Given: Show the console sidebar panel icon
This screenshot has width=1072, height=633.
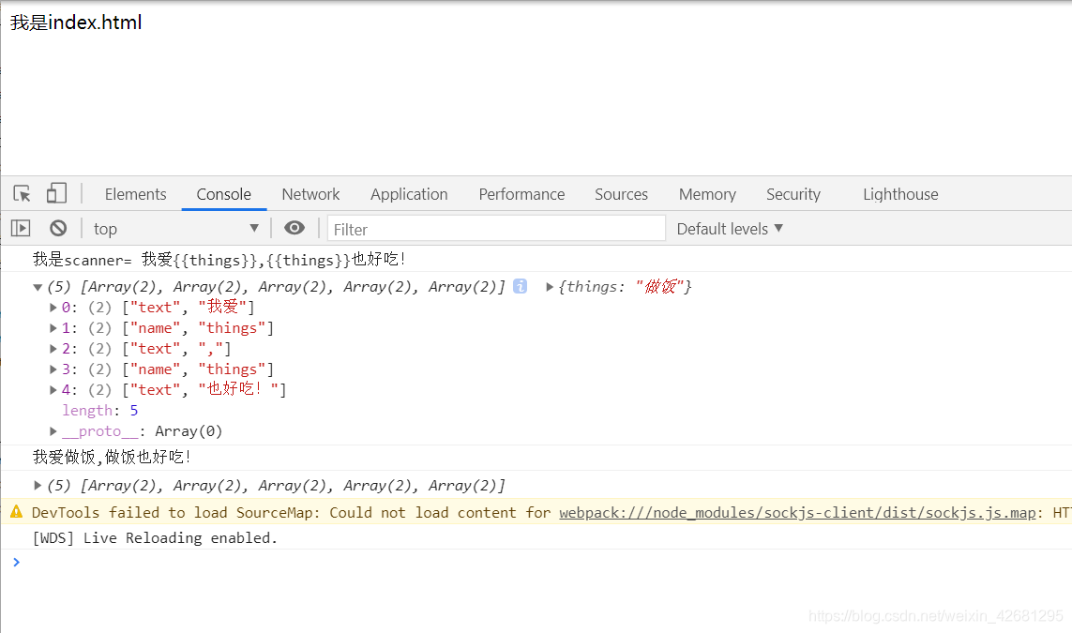Looking at the screenshot, I should coord(21,228).
